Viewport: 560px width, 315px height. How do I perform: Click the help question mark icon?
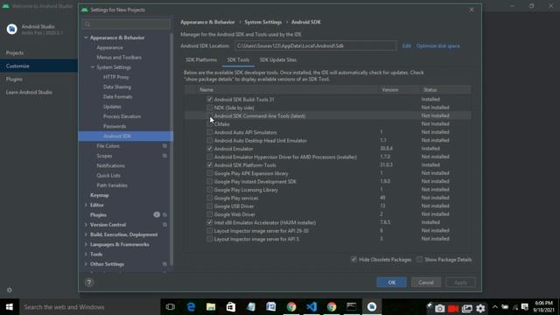[x=89, y=283]
